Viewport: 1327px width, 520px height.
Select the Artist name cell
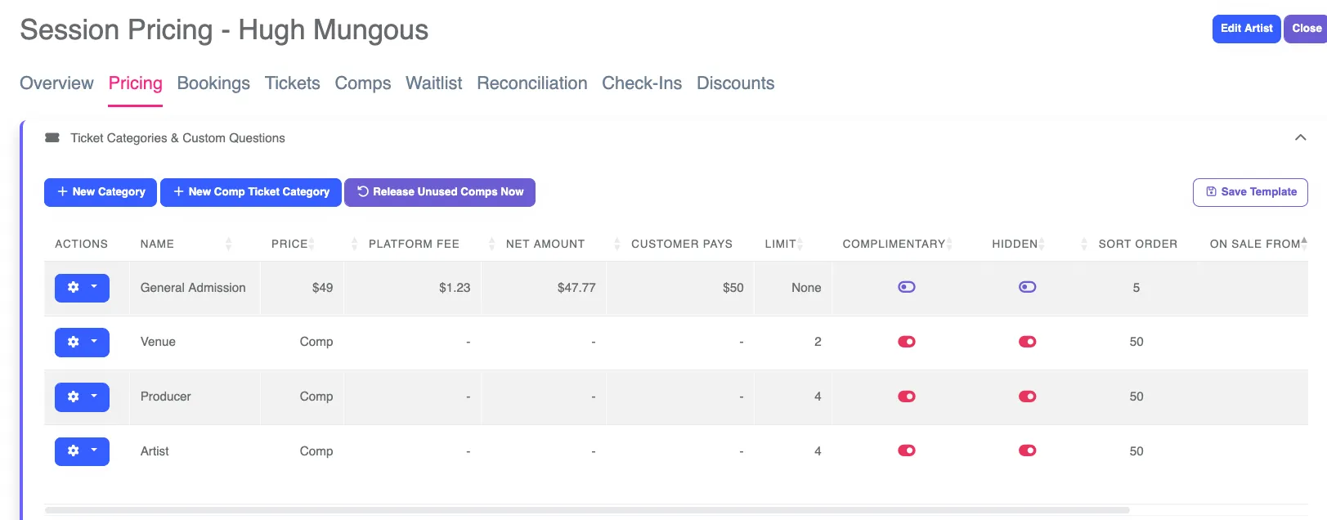coord(155,451)
